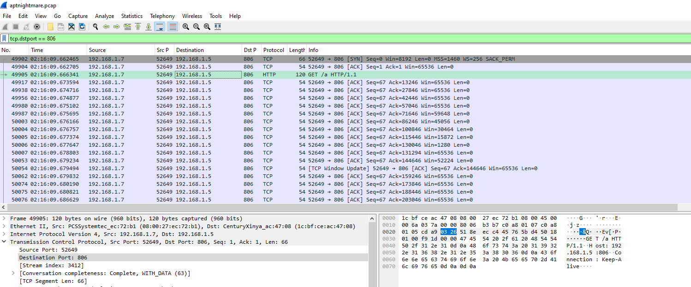Open the Statistics menu
Viewport: 691px width, 287px height.
pyautogui.click(x=131, y=16)
